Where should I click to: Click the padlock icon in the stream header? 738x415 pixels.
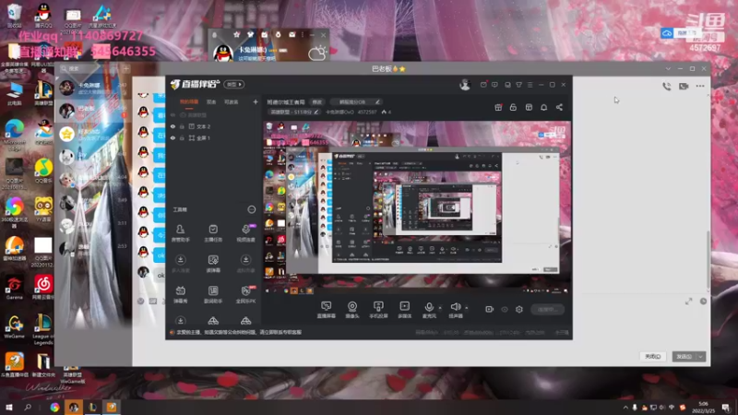coord(513,107)
